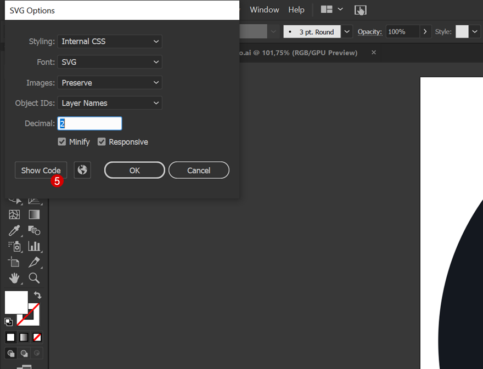
Task: Click the graphic Style swatch
Action: coord(462,32)
